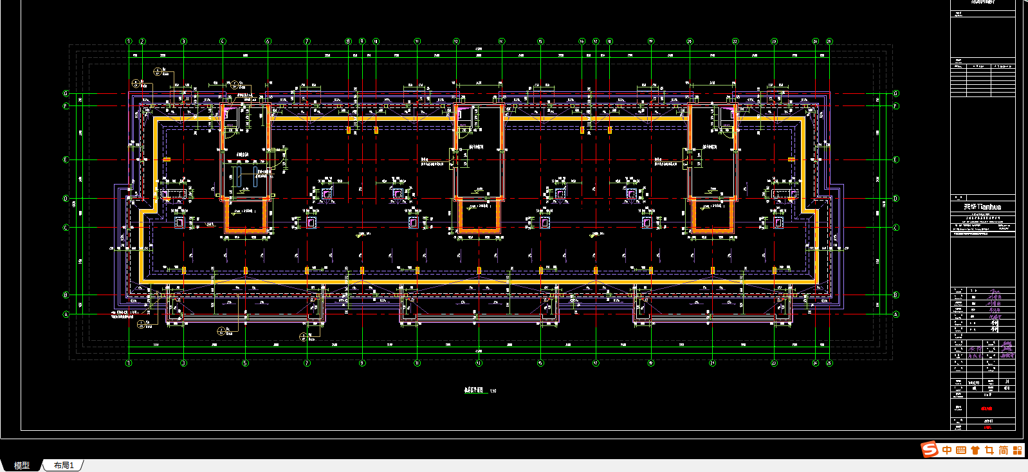Open the Sogou soft keyboard icon
The width and height of the screenshot is (1028, 472).
[x=961, y=450]
